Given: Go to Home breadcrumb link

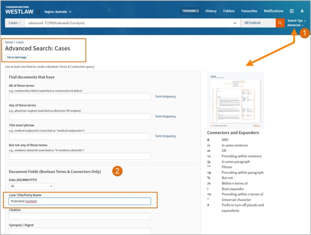Looking at the screenshot, I should (9, 42).
